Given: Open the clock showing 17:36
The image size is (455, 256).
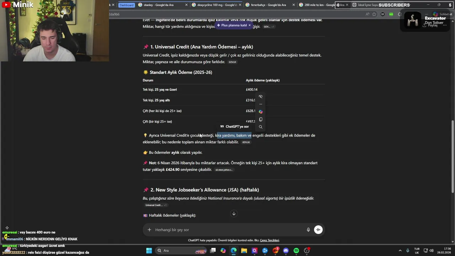Looking at the screenshot, I should coord(444,251).
